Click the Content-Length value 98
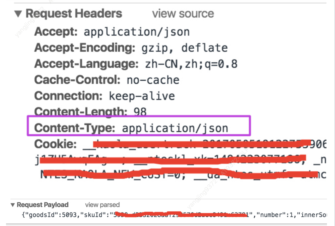 pyautogui.click(x=140, y=111)
